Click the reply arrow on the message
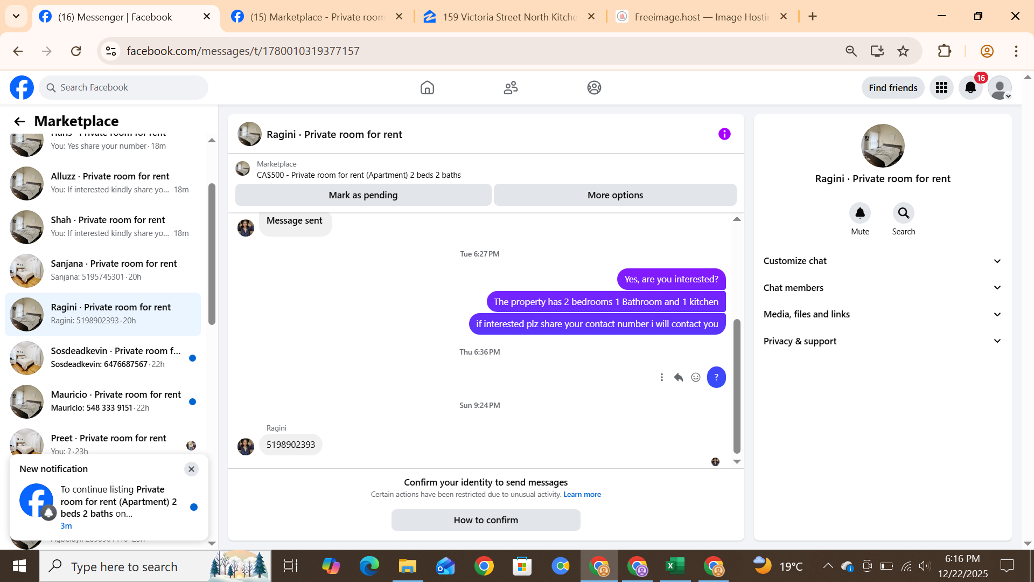The width and height of the screenshot is (1034, 582). [x=679, y=377]
